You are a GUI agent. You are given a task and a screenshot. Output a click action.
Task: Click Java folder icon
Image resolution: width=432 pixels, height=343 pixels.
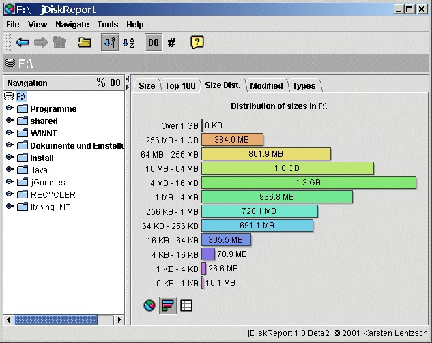point(23,170)
